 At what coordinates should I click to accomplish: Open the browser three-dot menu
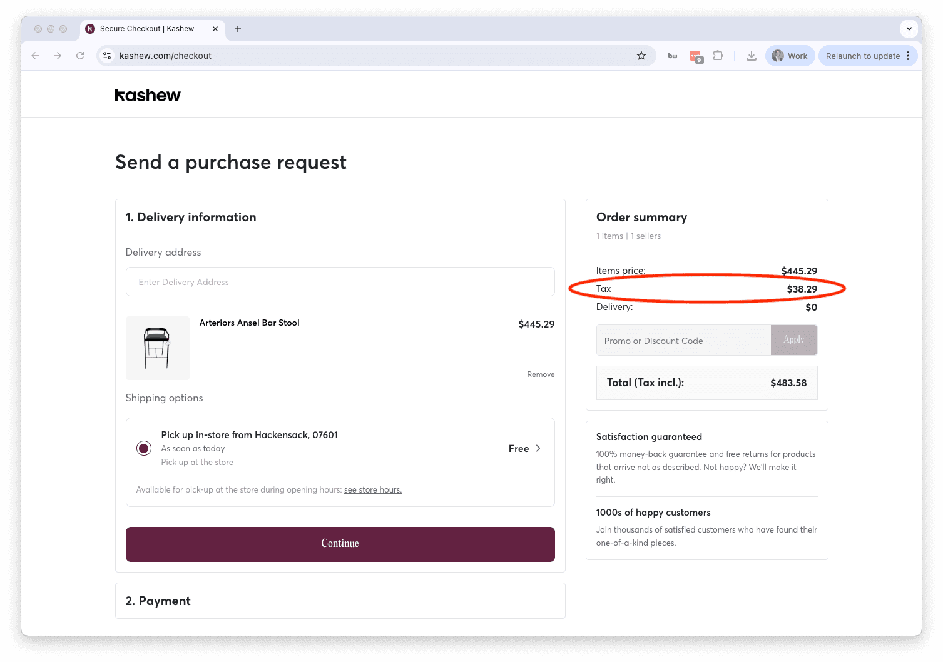pyautogui.click(x=908, y=56)
